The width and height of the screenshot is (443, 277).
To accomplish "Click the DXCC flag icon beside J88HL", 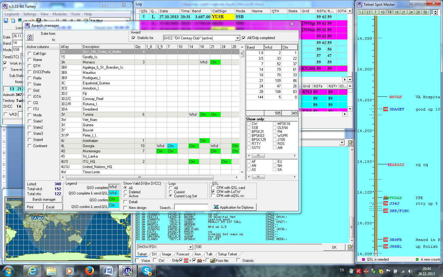I will click(x=385, y=246).
